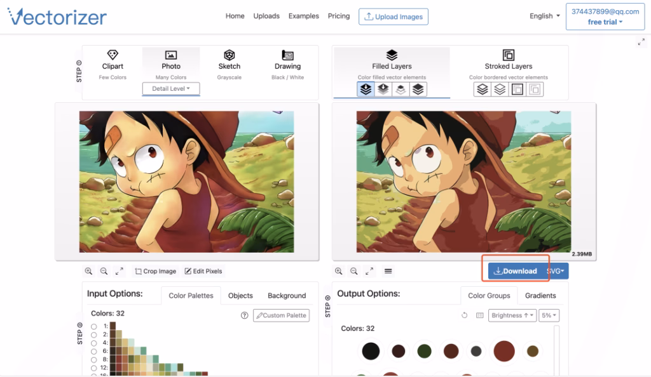Open the output preview hamburger menu
This screenshot has height=377, width=651.
388,271
